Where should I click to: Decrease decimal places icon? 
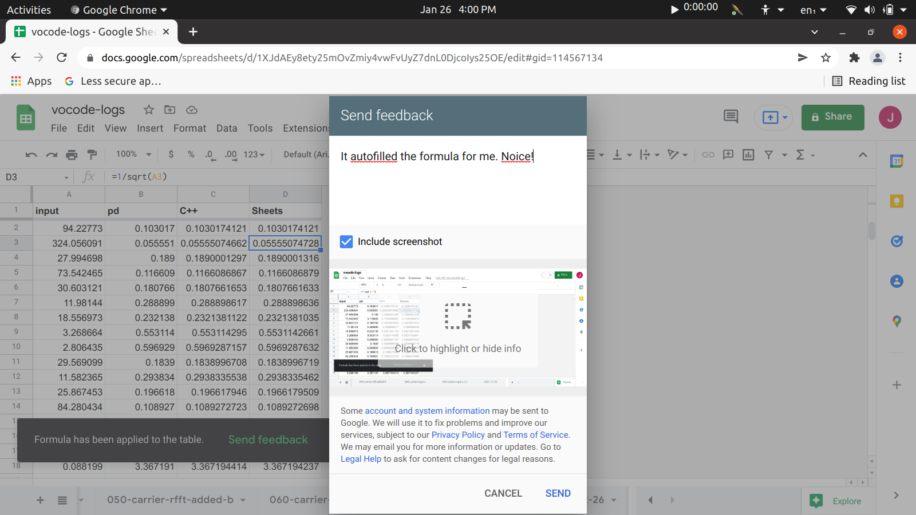210,154
